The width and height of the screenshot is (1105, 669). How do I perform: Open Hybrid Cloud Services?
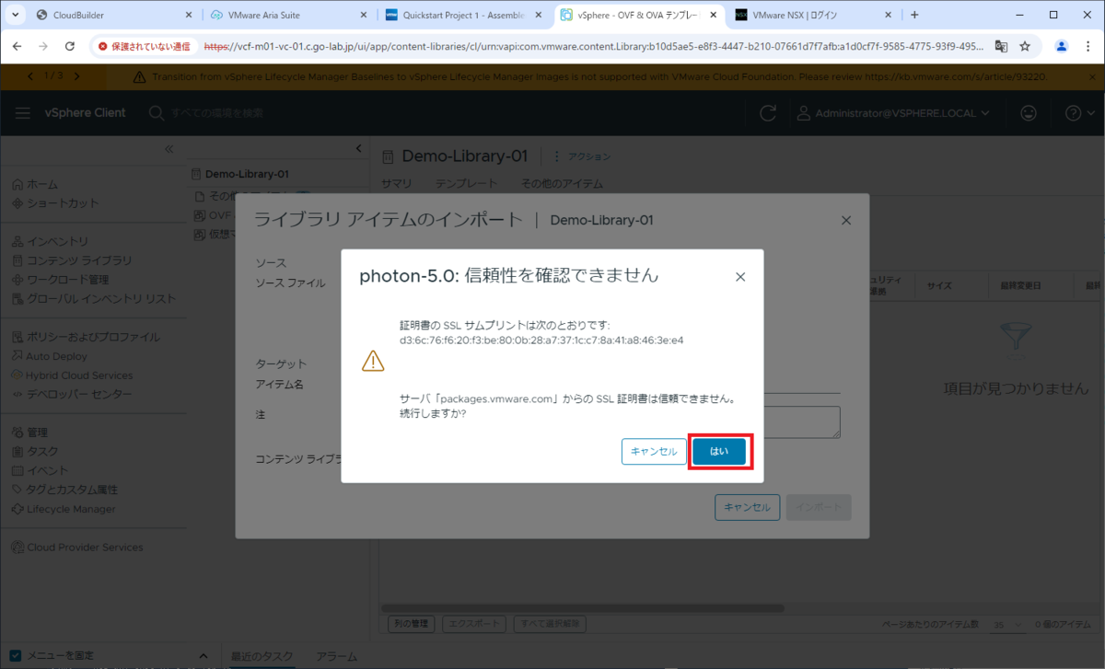(79, 375)
